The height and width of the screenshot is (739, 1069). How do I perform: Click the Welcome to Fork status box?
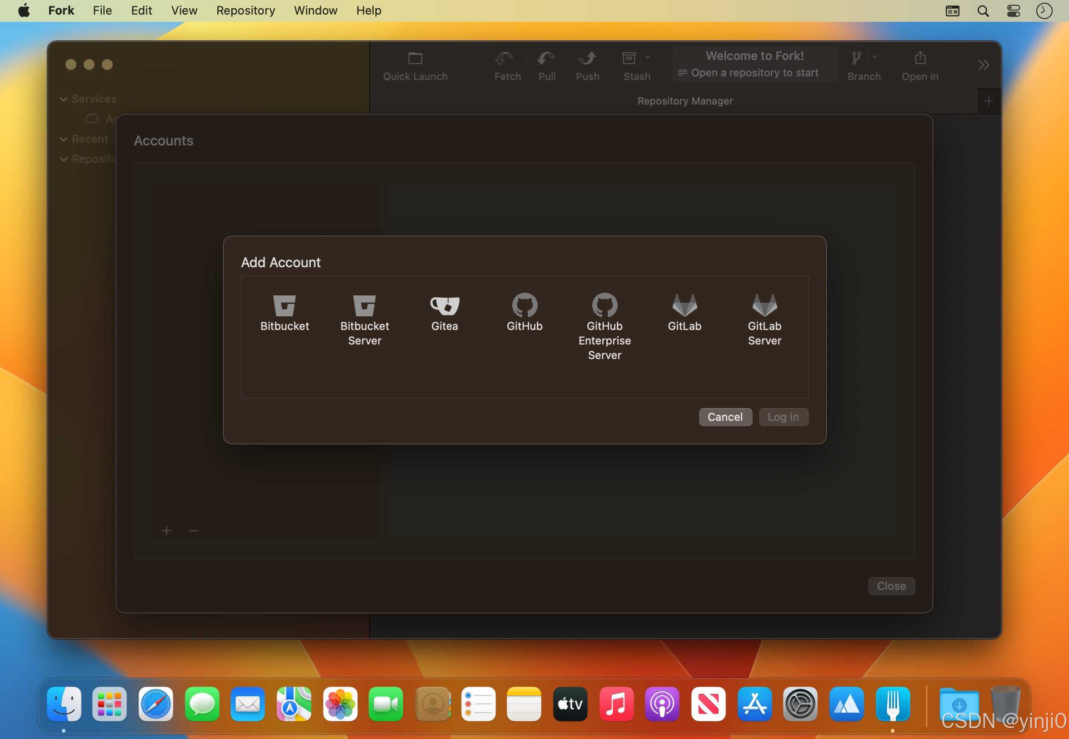click(x=754, y=65)
